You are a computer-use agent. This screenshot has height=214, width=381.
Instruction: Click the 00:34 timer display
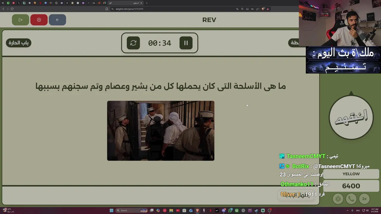tap(160, 43)
